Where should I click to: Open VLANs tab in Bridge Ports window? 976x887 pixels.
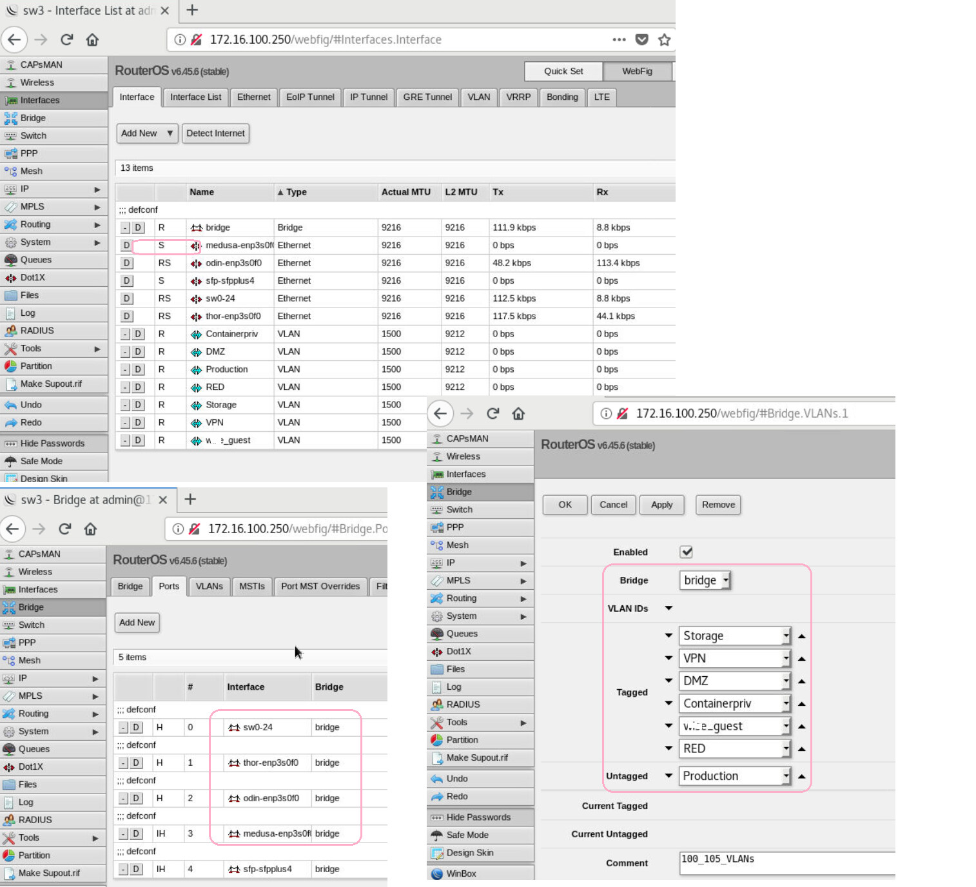click(x=210, y=587)
